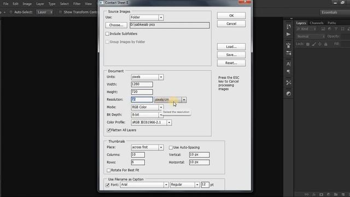The image size is (350, 197).
Task: Click new adjustment layer icon
Action: click(x=328, y=195)
